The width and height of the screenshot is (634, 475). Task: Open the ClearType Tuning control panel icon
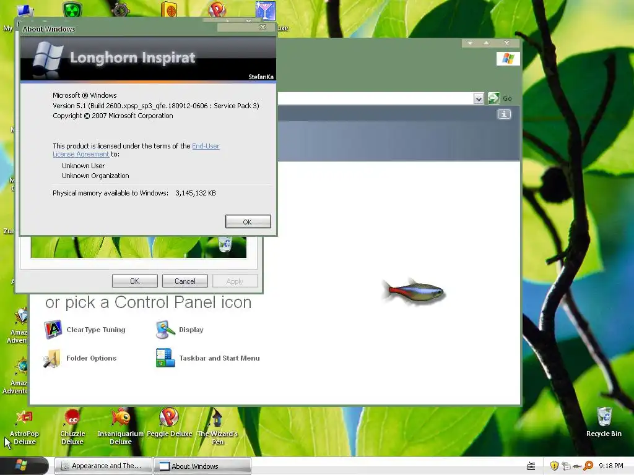pyautogui.click(x=85, y=330)
